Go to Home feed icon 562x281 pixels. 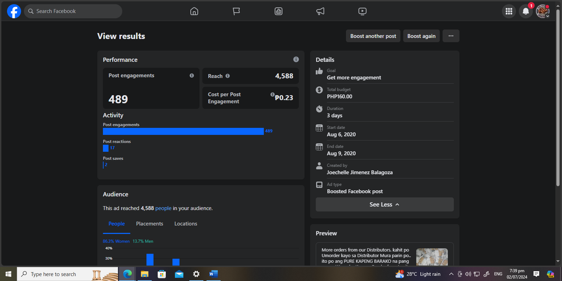[194, 11]
